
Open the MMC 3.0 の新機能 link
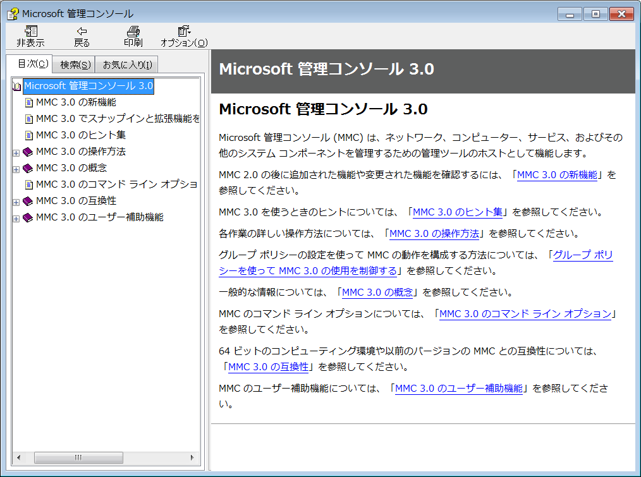click(557, 175)
